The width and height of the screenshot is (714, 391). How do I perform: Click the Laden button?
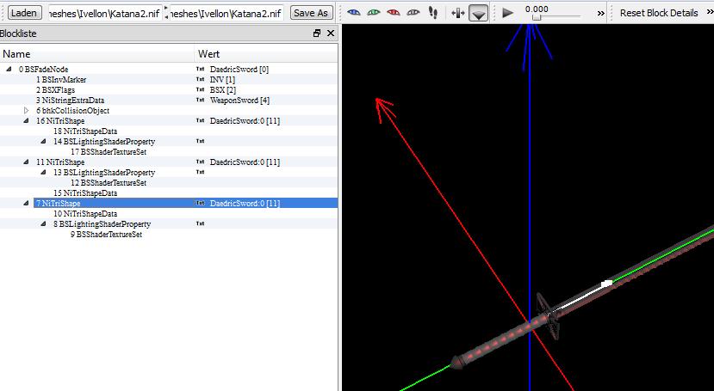pyautogui.click(x=25, y=13)
